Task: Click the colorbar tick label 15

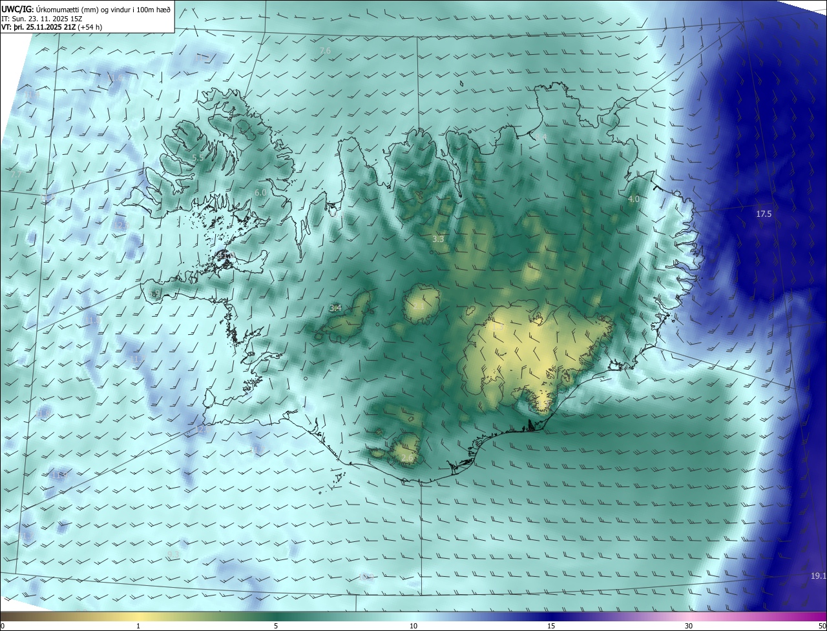Action: [551, 626]
